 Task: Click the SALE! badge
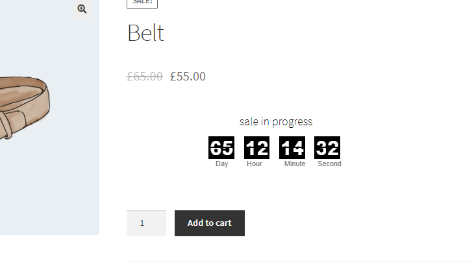[x=142, y=3]
